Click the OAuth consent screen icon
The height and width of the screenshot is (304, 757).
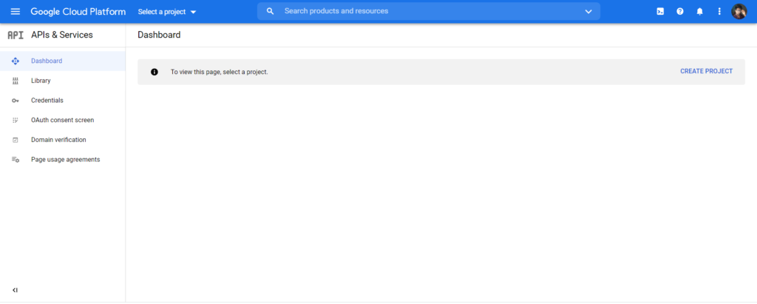coord(15,120)
